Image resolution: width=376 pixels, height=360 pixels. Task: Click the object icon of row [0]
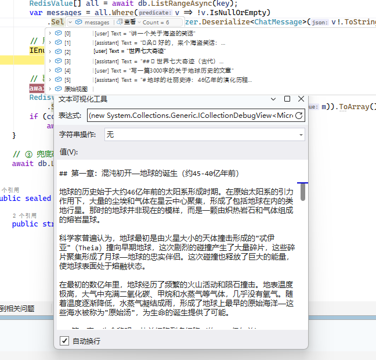[58, 33]
